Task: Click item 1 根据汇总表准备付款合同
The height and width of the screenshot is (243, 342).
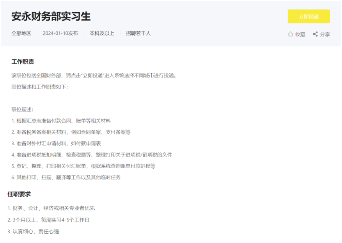Action: click(61, 121)
